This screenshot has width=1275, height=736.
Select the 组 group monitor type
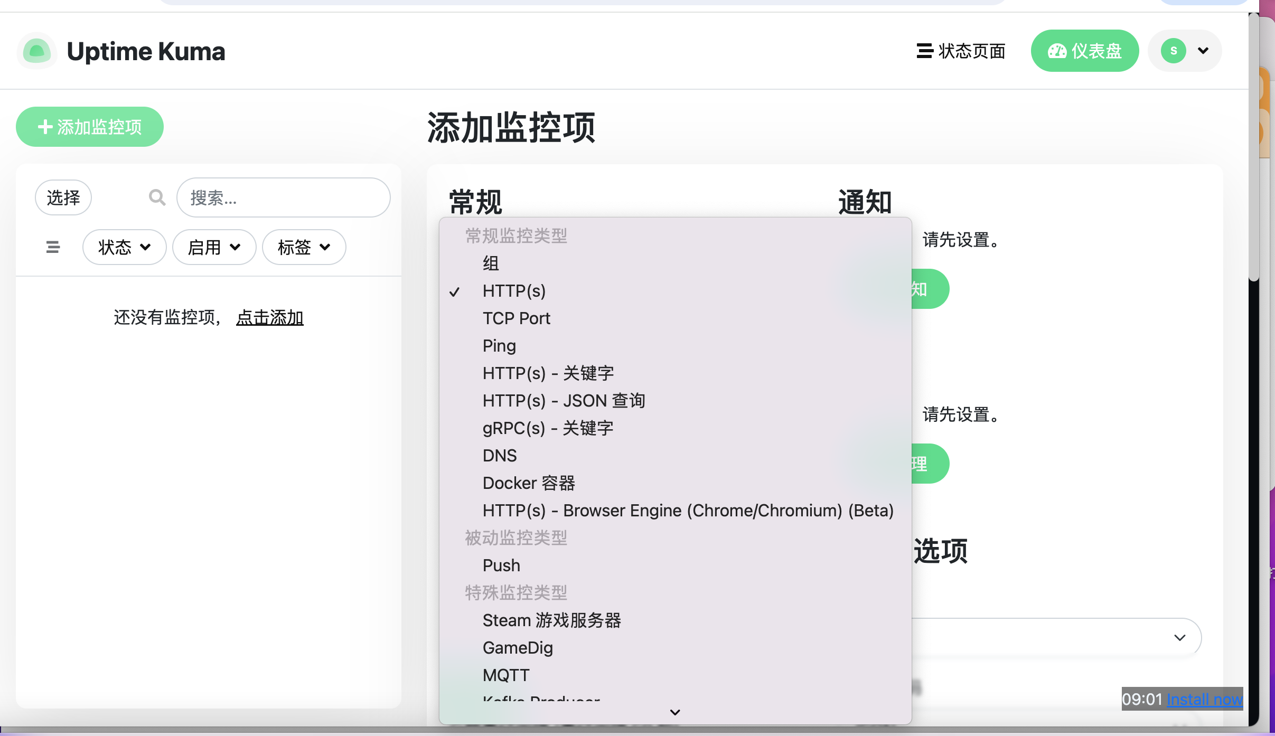[675, 263]
